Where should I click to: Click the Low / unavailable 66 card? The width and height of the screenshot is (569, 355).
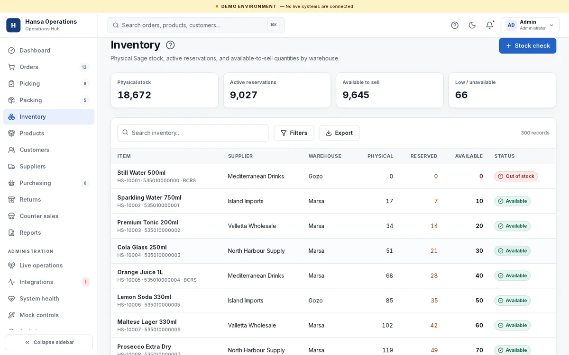[502, 90]
